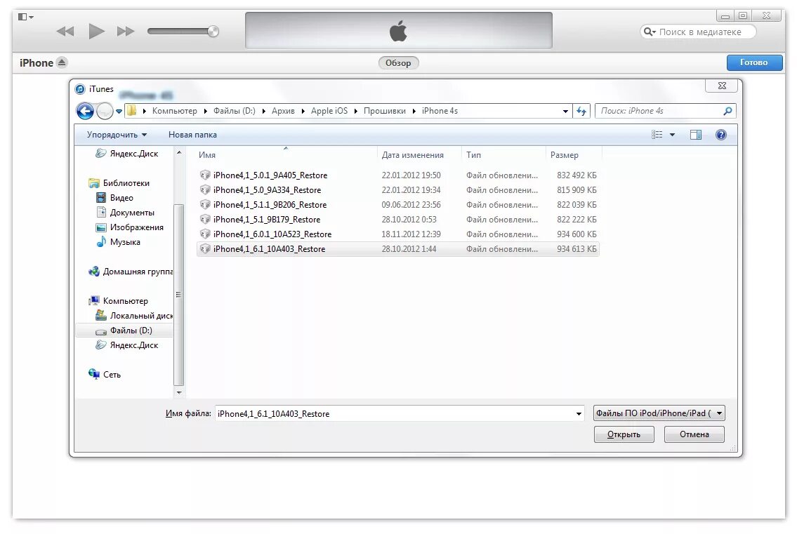The height and width of the screenshot is (534, 797).
Task: Open the help icon in dialog
Action: pyautogui.click(x=720, y=135)
